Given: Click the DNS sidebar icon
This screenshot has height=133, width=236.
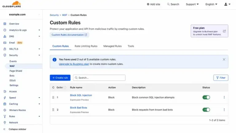Looking at the screenshot, I should (5, 36).
